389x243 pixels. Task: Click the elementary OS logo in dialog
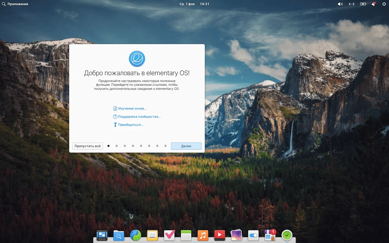click(137, 59)
